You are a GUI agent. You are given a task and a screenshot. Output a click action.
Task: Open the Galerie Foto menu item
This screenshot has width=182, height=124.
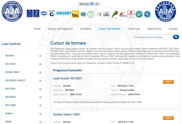click(154, 29)
